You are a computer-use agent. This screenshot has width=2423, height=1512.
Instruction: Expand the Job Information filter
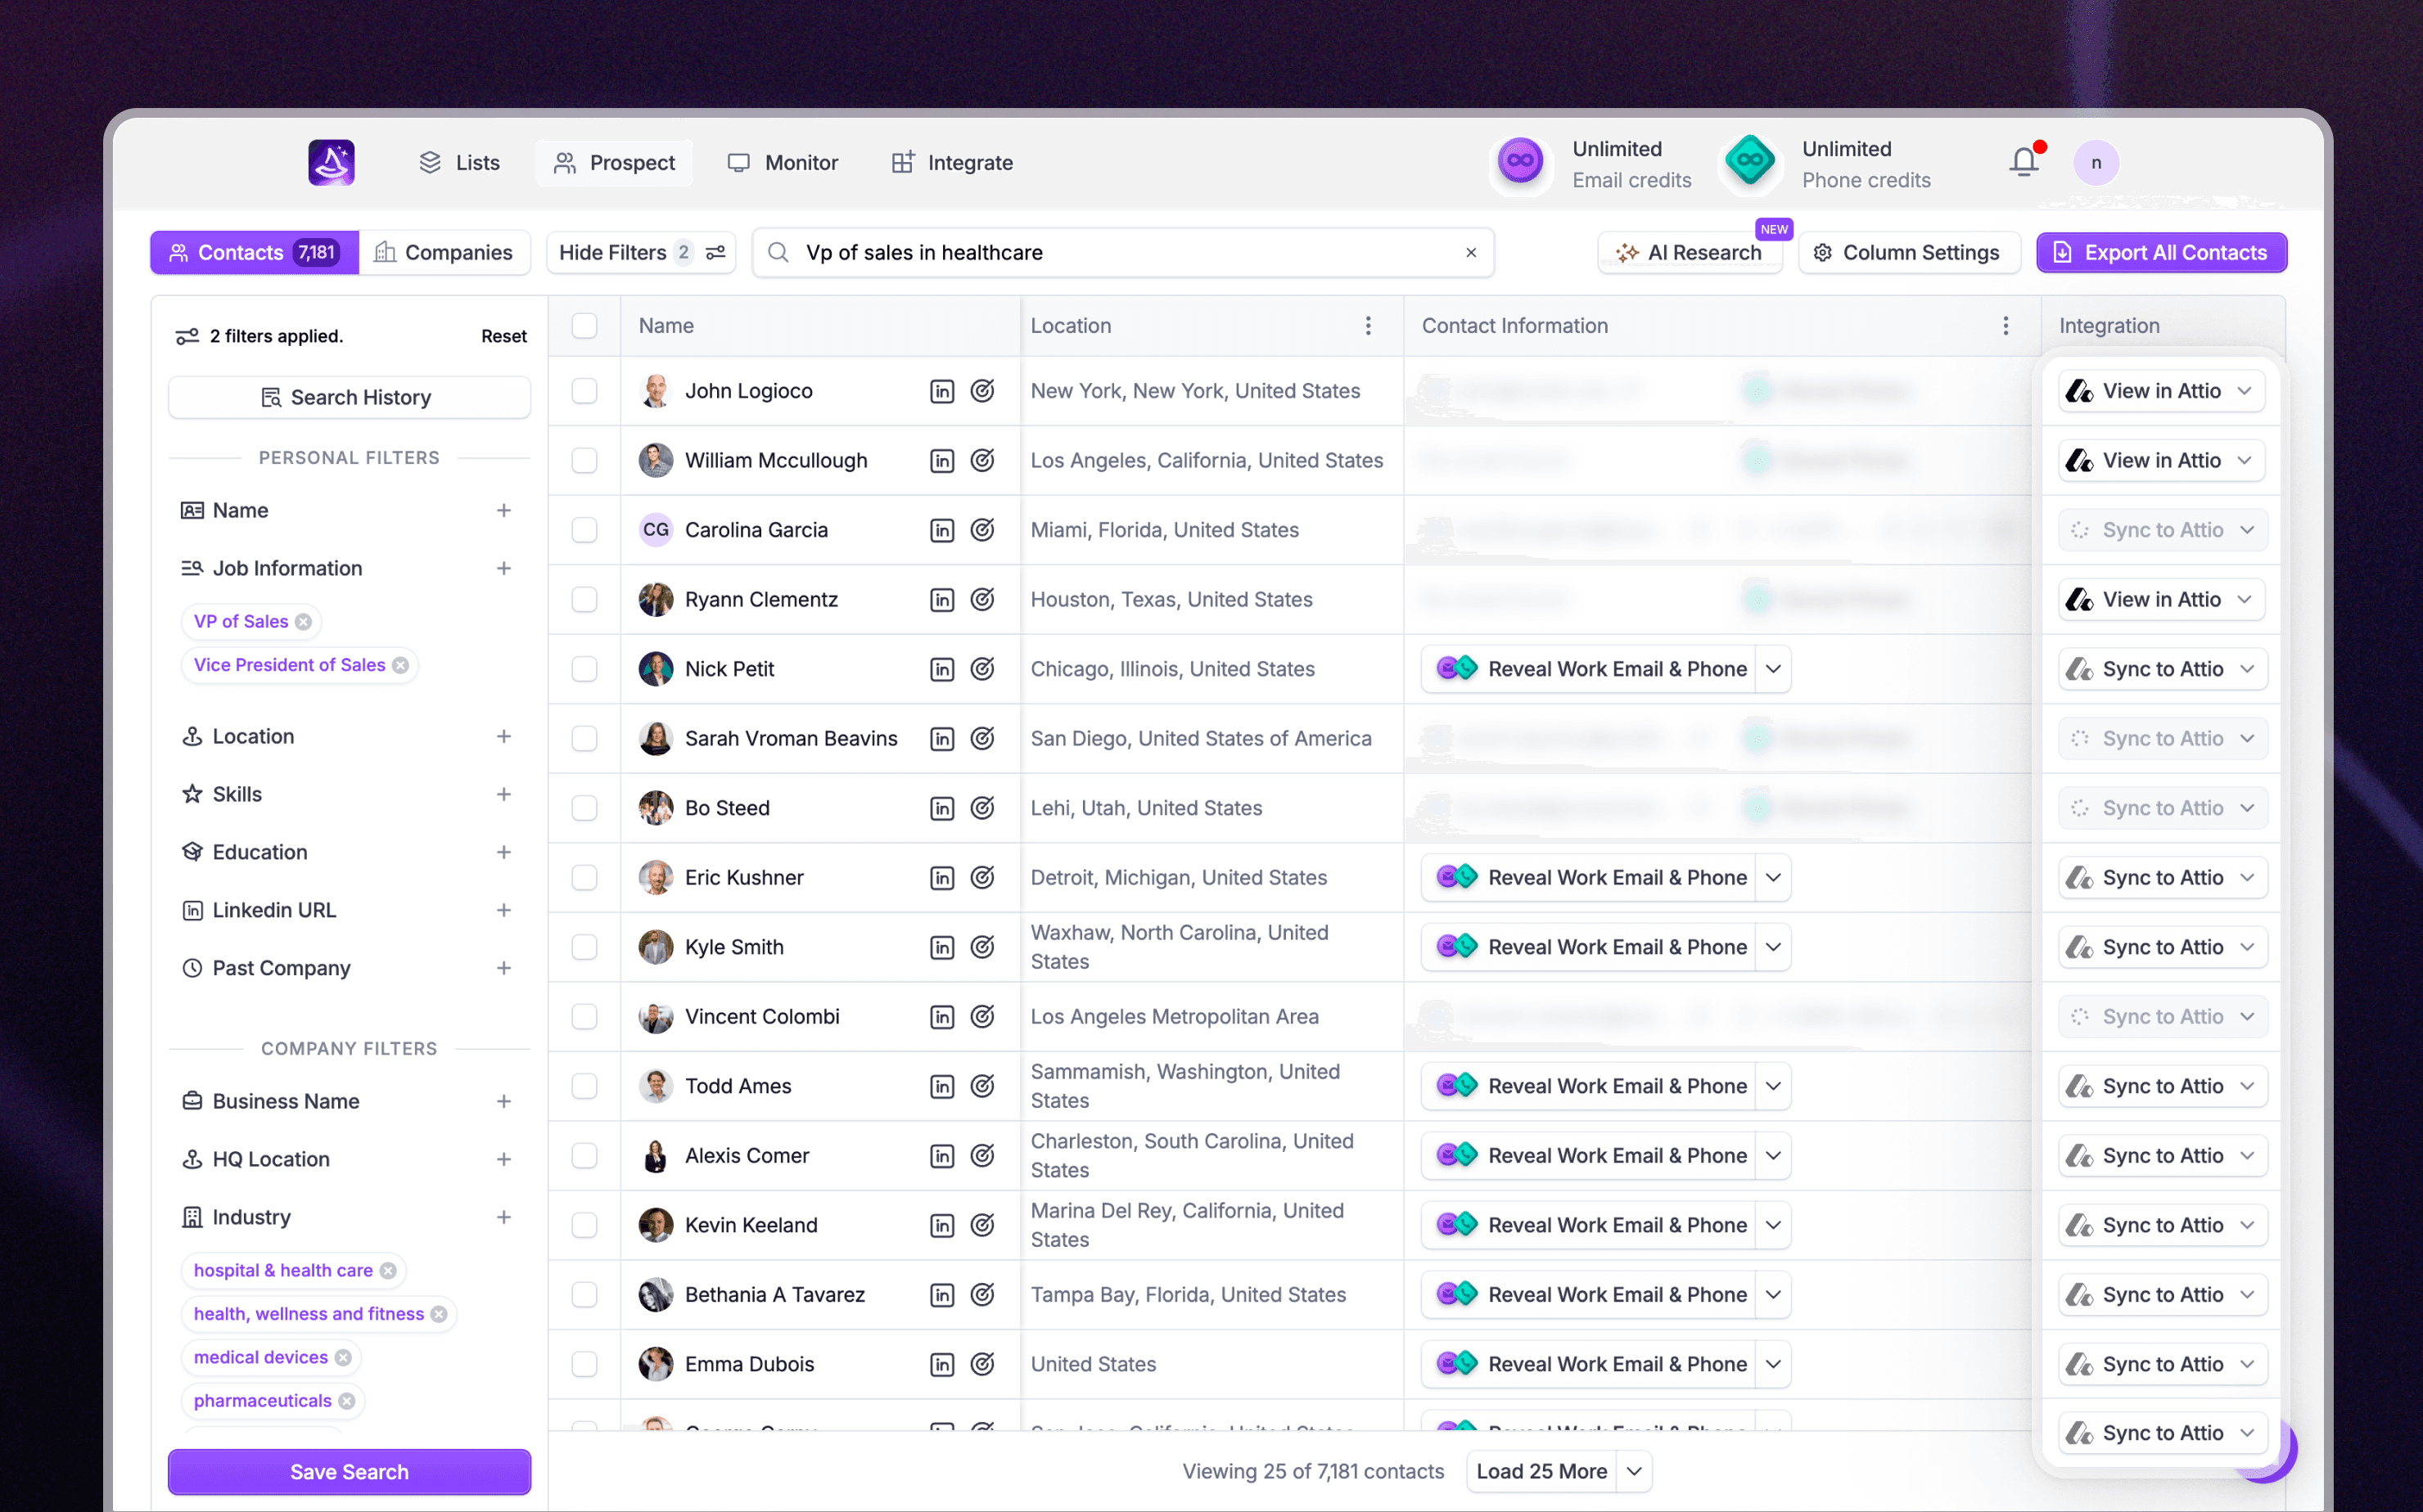(504, 569)
